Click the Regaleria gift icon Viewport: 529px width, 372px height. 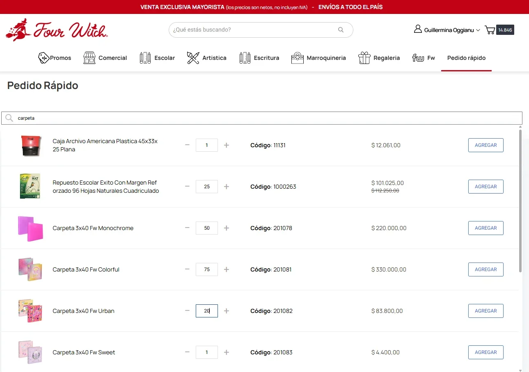pos(364,58)
